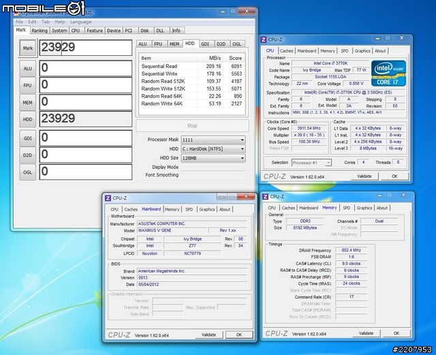Run the ALU benchmark button

27,68
